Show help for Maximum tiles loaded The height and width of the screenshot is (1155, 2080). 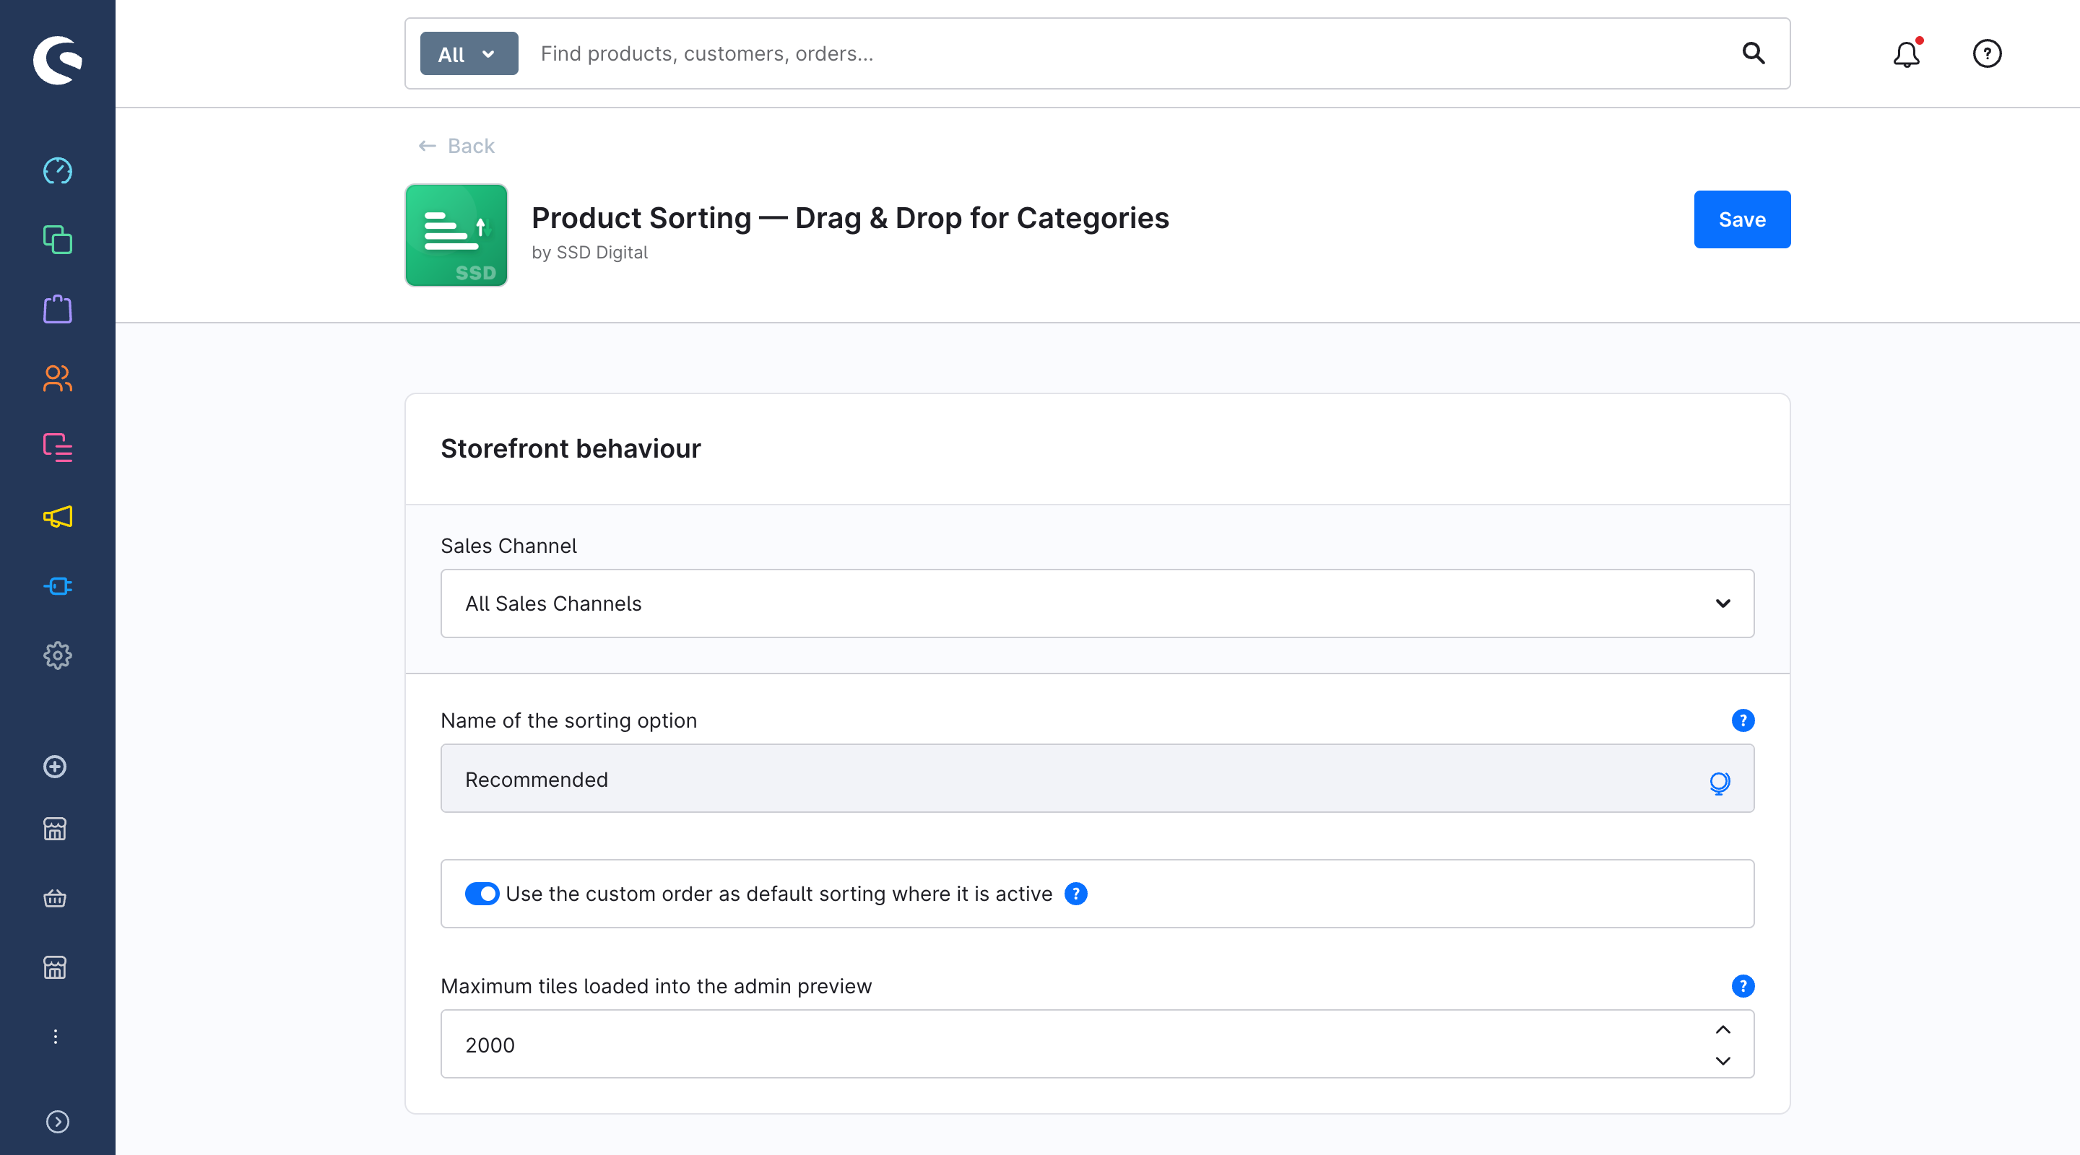[1743, 985]
